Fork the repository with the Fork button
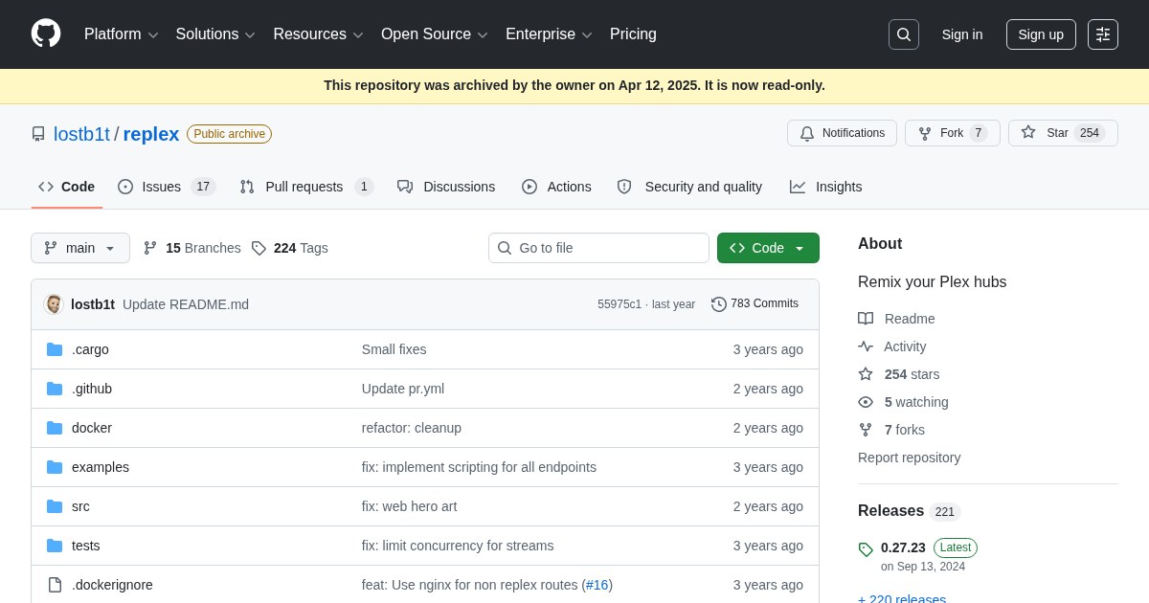 [x=952, y=133]
